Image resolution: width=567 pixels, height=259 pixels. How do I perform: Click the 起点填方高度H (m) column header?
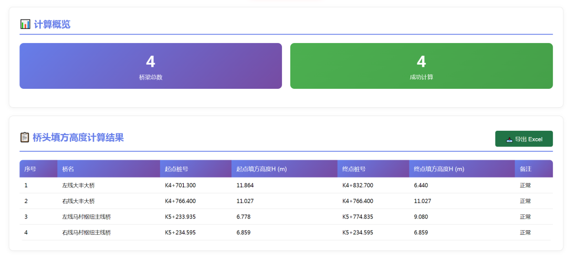[284, 169]
